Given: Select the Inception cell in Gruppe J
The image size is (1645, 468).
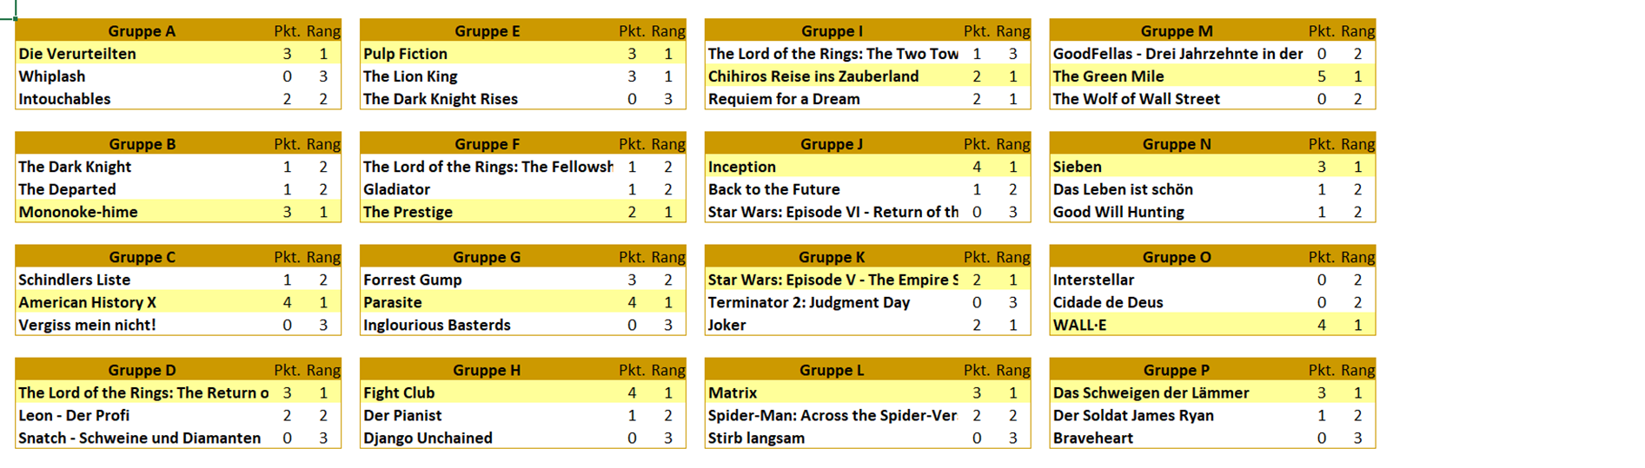Looking at the screenshot, I should (x=832, y=166).
